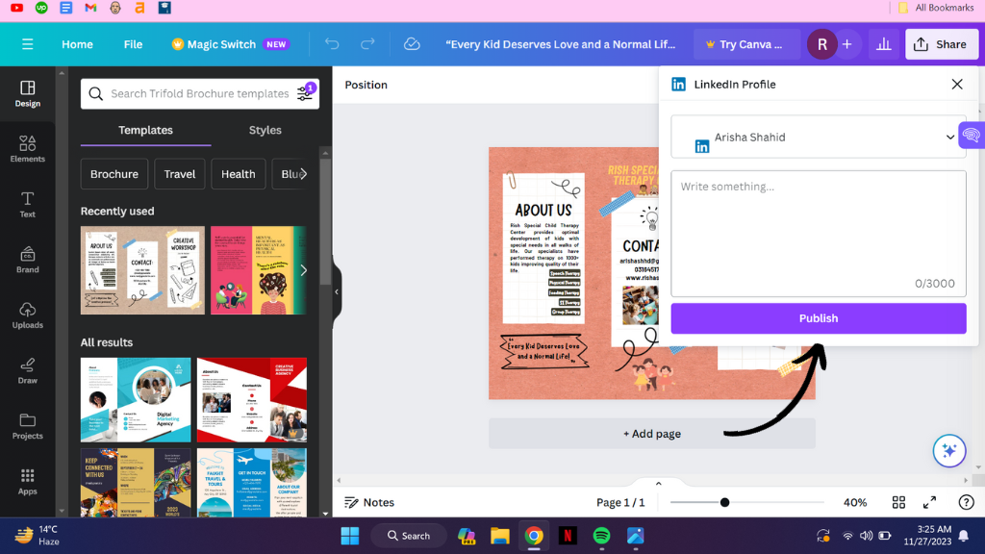Open the Uploads sidebar panel
The width and height of the screenshot is (985, 554).
(x=27, y=315)
